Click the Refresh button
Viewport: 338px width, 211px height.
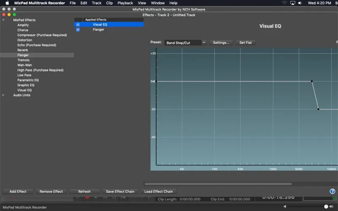[84, 192]
